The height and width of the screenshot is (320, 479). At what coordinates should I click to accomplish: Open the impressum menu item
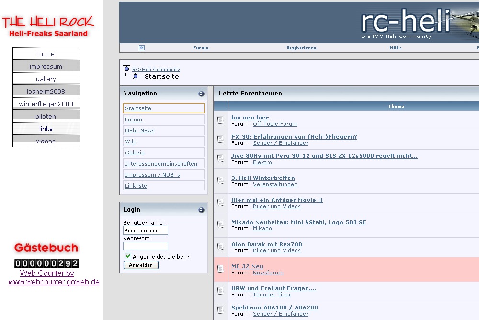(46, 66)
